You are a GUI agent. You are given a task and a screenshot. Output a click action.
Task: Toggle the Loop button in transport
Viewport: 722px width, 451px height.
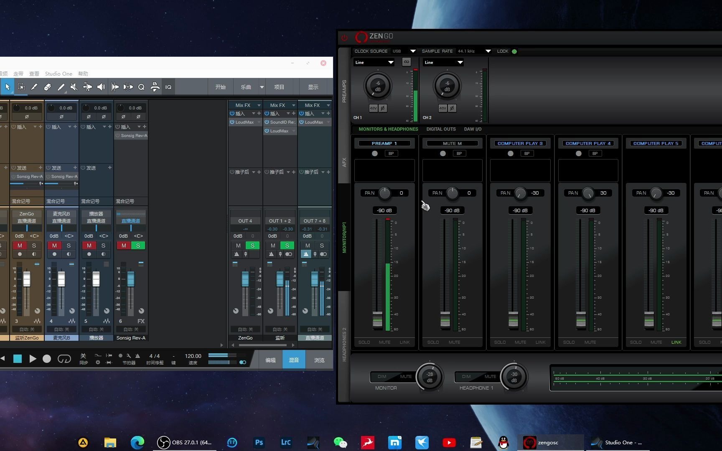click(64, 359)
